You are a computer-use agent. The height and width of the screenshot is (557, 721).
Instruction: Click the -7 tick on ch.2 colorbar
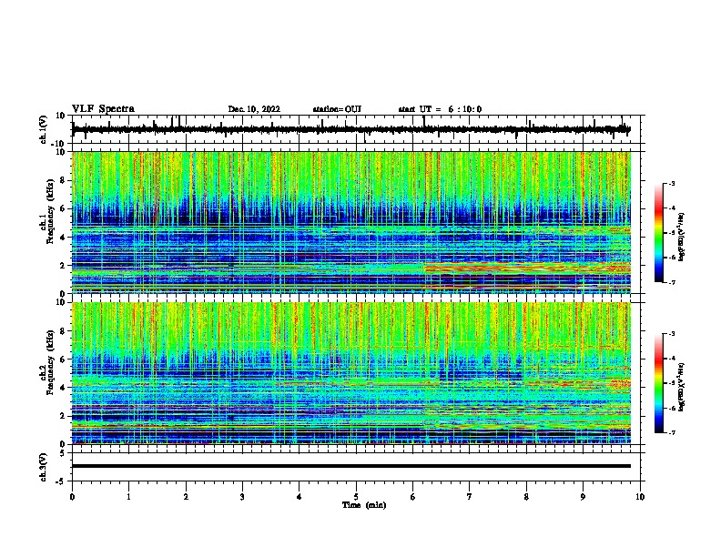(671, 433)
